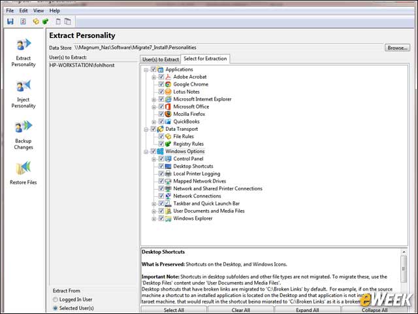
Task: Click the red checklist toolbar icon
Action: [24, 22]
